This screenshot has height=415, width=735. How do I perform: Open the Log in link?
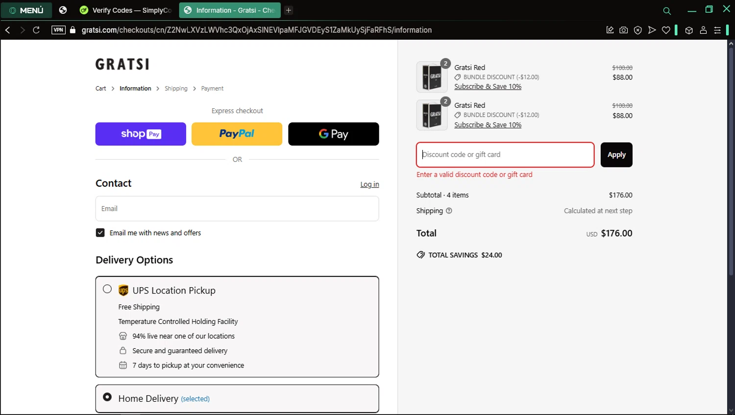pos(369,184)
